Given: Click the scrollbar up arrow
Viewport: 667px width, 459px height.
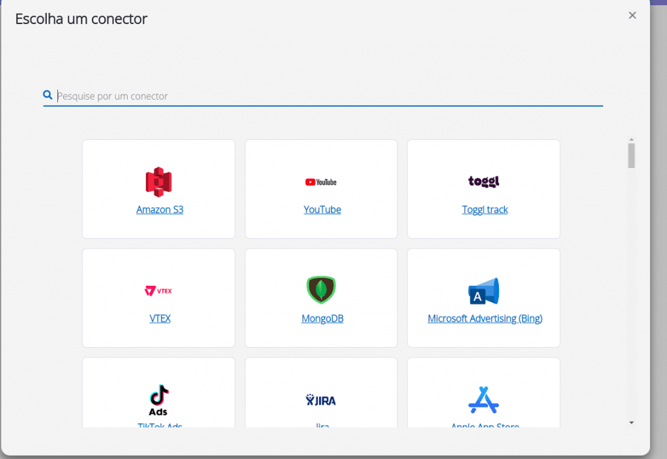Looking at the screenshot, I should coord(631,139).
